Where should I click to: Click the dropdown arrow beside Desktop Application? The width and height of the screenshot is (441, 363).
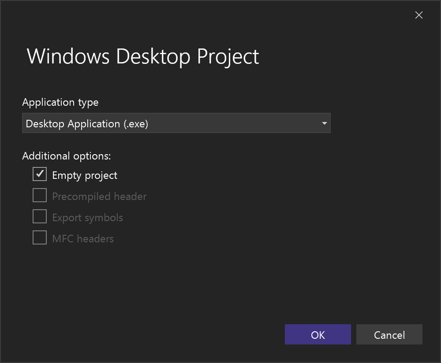coord(324,124)
